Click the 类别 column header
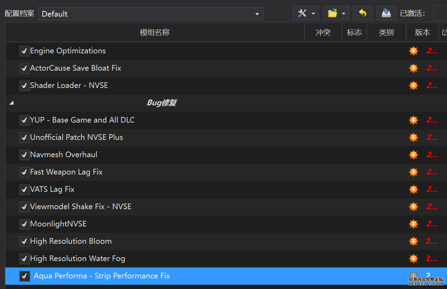The width and height of the screenshot is (447, 289). click(386, 33)
